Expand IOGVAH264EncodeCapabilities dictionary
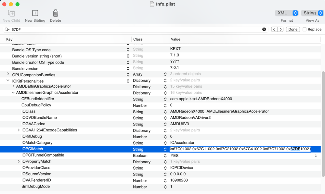325x194 pixels. tap(19, 130)
